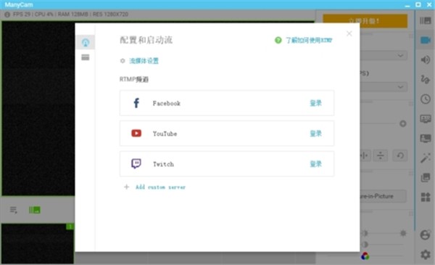Open 了解如何使用RTMP help link
435x265 pixels.
coord(309,41)
